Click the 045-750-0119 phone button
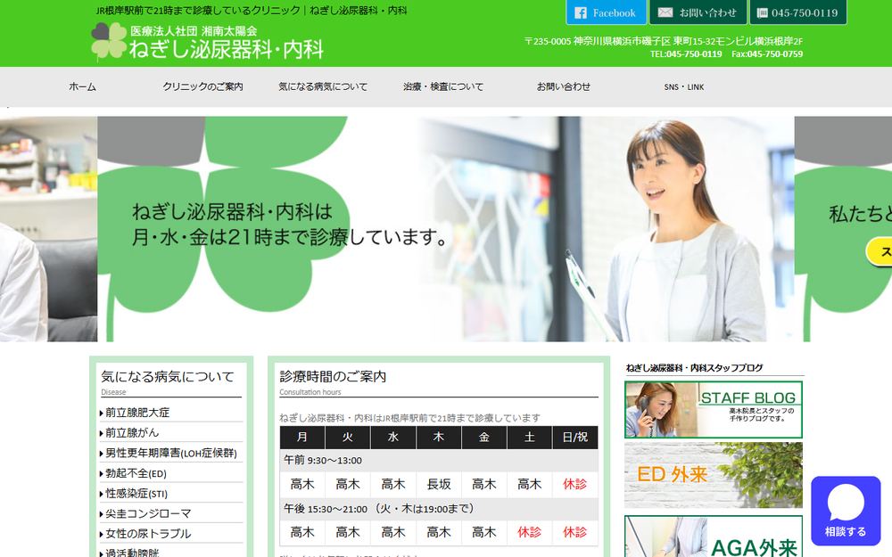This screenshot has width=892, height=557. tap(797, 12)
